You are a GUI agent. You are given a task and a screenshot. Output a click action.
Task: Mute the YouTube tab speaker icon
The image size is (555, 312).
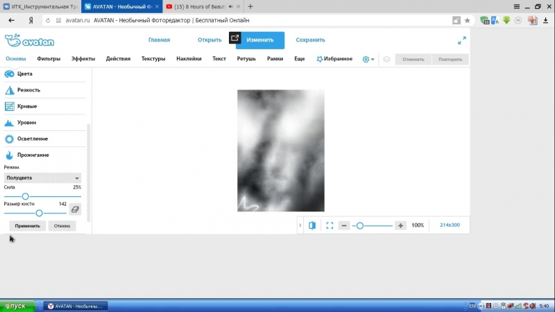(x=231, y=7)
